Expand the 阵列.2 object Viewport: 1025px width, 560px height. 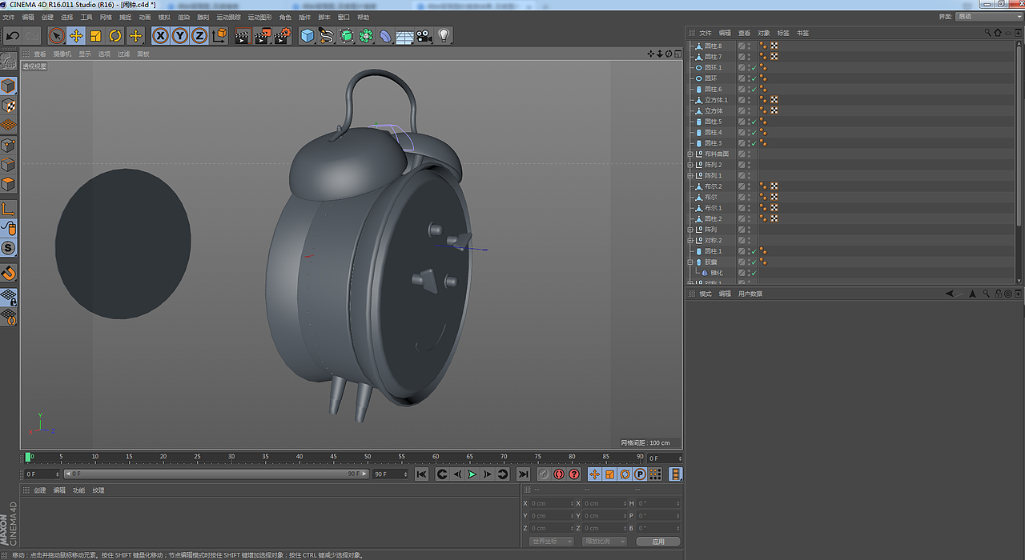690,165
